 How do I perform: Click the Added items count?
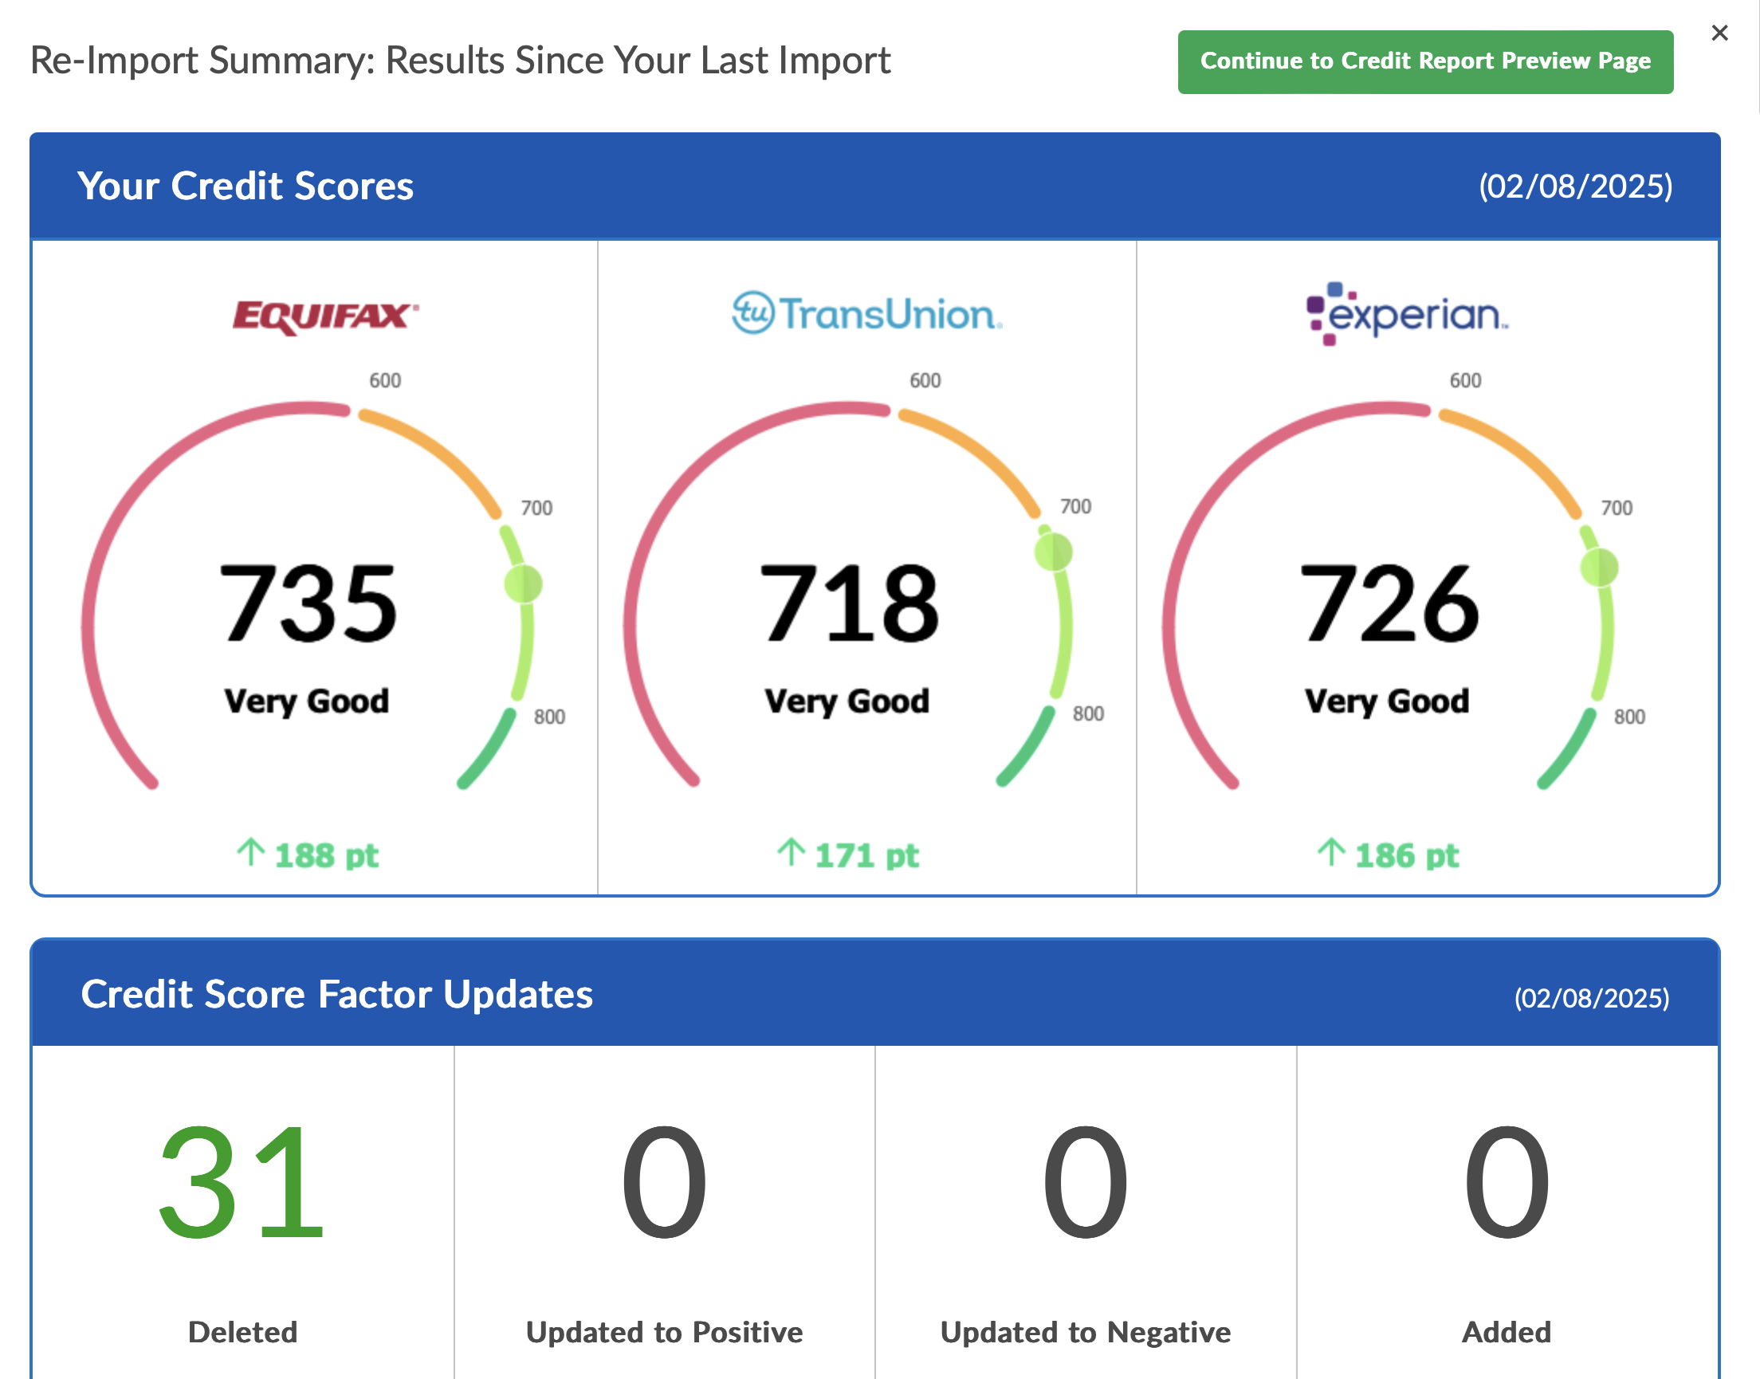(x=1507, y=1183)
